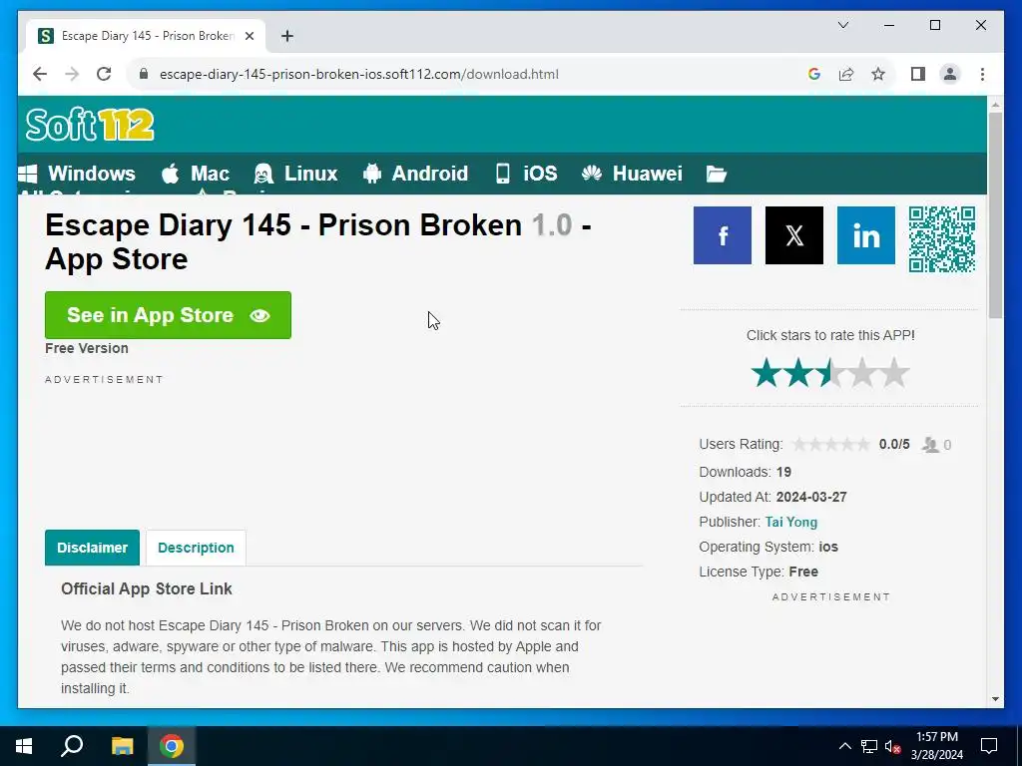Open Chrome three-dot menu

[982, 74]
